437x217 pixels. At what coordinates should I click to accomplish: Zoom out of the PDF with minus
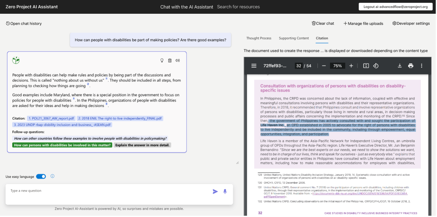[x=324, y=66]
